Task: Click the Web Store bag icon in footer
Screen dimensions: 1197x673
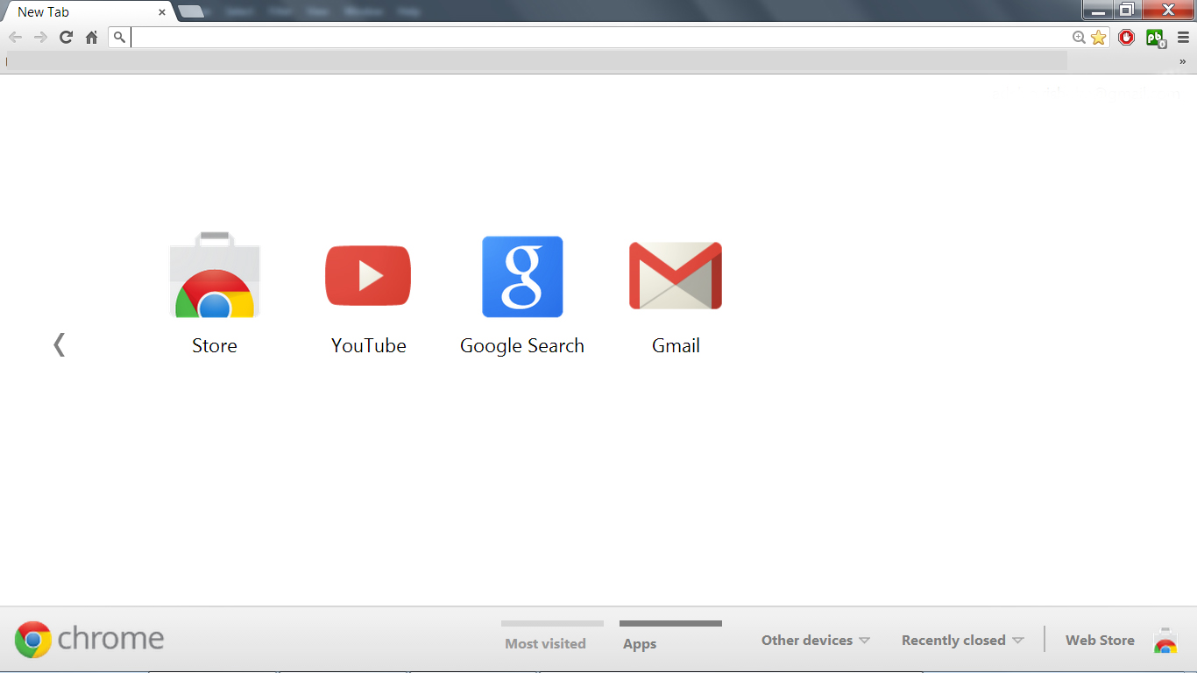Action: coord(1165,641)
